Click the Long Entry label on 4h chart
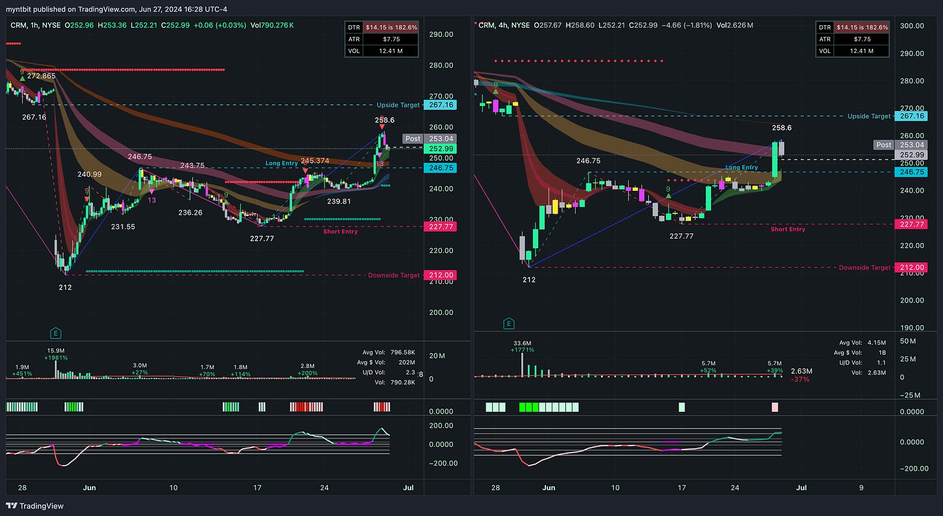Image resolution: width=943 pixels, height=516 pixels. [x=742, y=167]
